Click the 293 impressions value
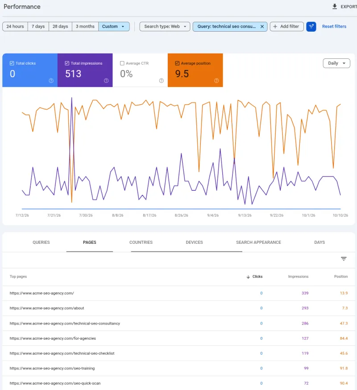This screenshot has height=390, width=357. [x=305, y=308]
